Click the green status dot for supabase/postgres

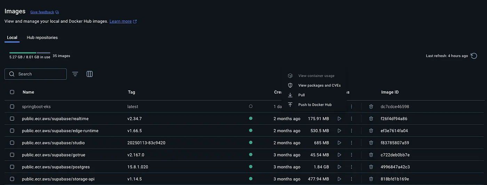[251, 167]
